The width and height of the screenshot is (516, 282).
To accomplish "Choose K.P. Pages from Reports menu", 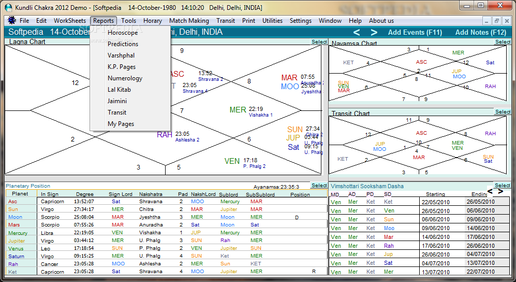I will coord(130,66).
